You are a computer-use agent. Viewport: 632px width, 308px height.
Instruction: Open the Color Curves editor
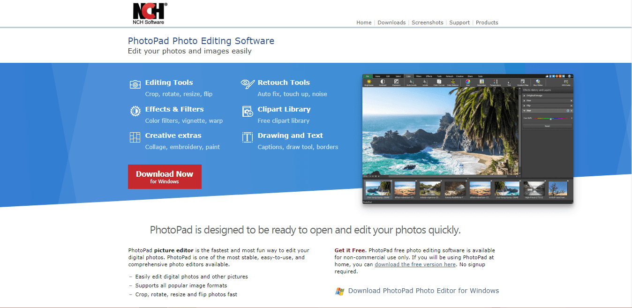(438, 83)
